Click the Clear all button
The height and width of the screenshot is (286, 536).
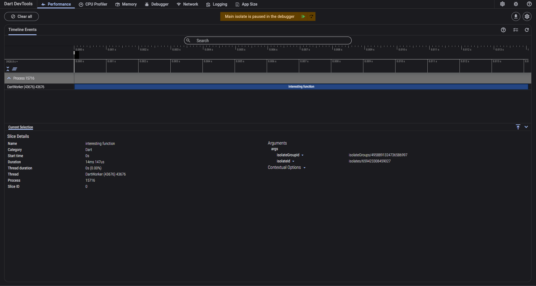point(22,16)
